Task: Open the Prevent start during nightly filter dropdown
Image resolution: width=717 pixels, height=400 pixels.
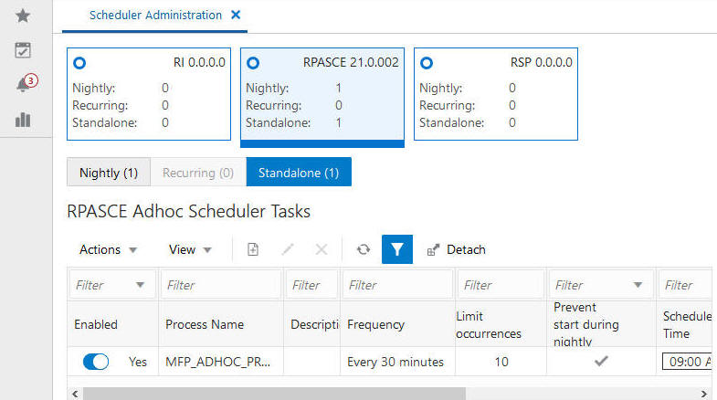Action: click(x=638, y=285)
